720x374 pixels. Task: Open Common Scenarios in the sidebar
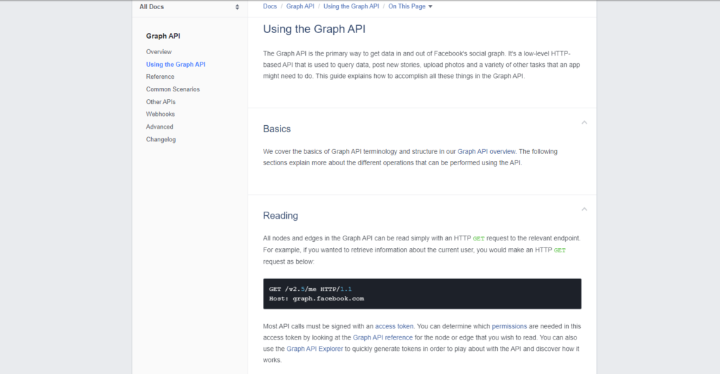(173, 89)
